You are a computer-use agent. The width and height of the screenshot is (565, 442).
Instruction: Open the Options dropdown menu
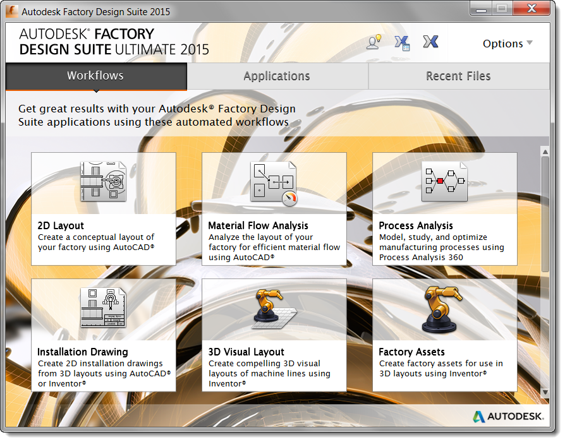pos(507,44)
